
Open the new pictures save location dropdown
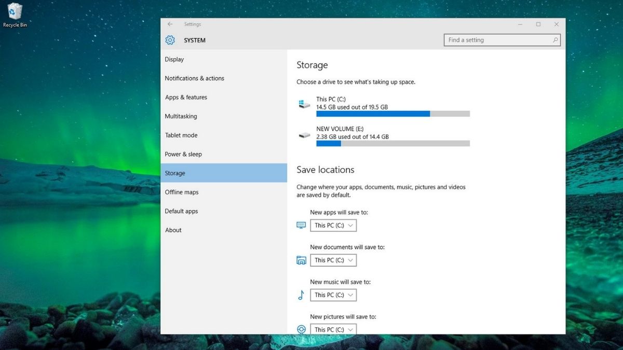click(333, 329)
